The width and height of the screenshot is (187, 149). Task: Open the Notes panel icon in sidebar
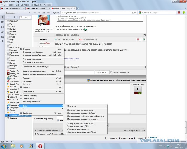2,22
